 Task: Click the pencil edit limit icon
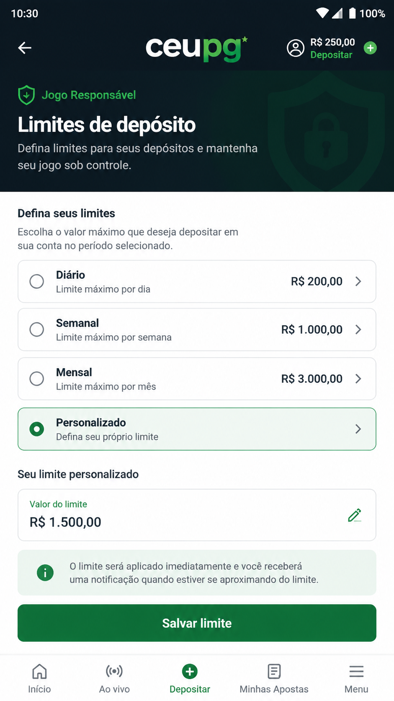click(x=355, y=515)
